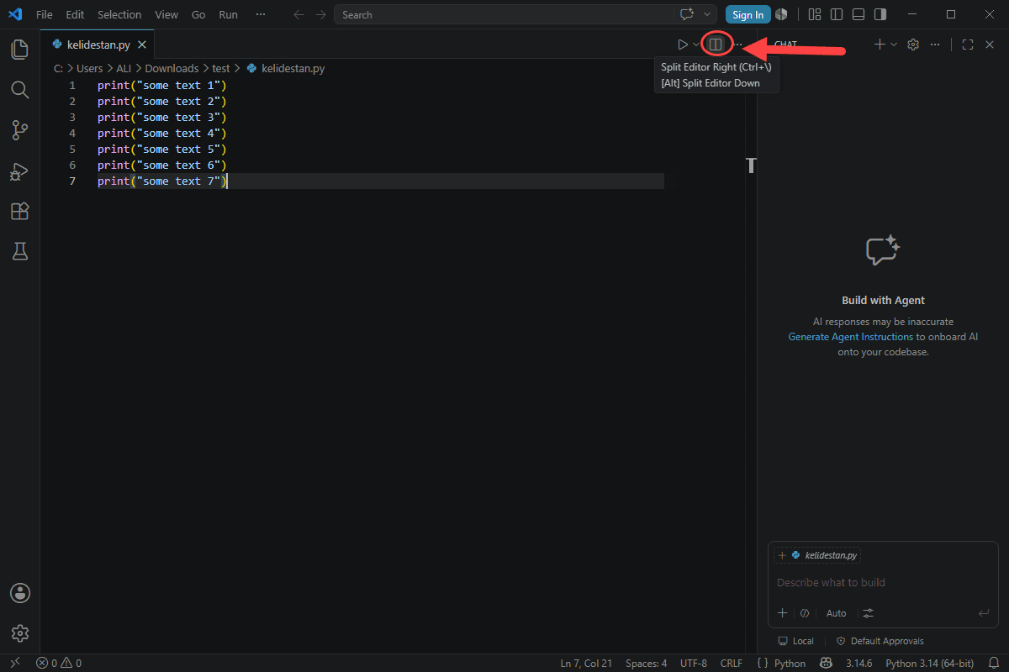Toggle the Primary Side Bar layout button
1009x672 pixels.
click(x=836, y=14)
